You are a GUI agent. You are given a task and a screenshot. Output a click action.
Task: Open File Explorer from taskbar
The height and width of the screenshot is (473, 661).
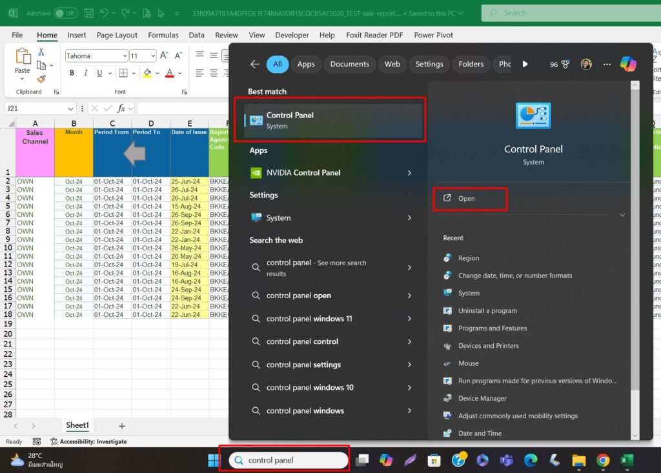point(579,460)
